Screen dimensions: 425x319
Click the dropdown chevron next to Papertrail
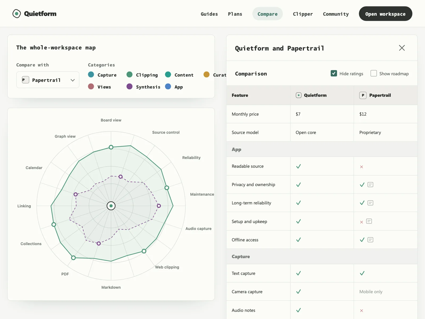pyautogui.click(x=73, y=80)
